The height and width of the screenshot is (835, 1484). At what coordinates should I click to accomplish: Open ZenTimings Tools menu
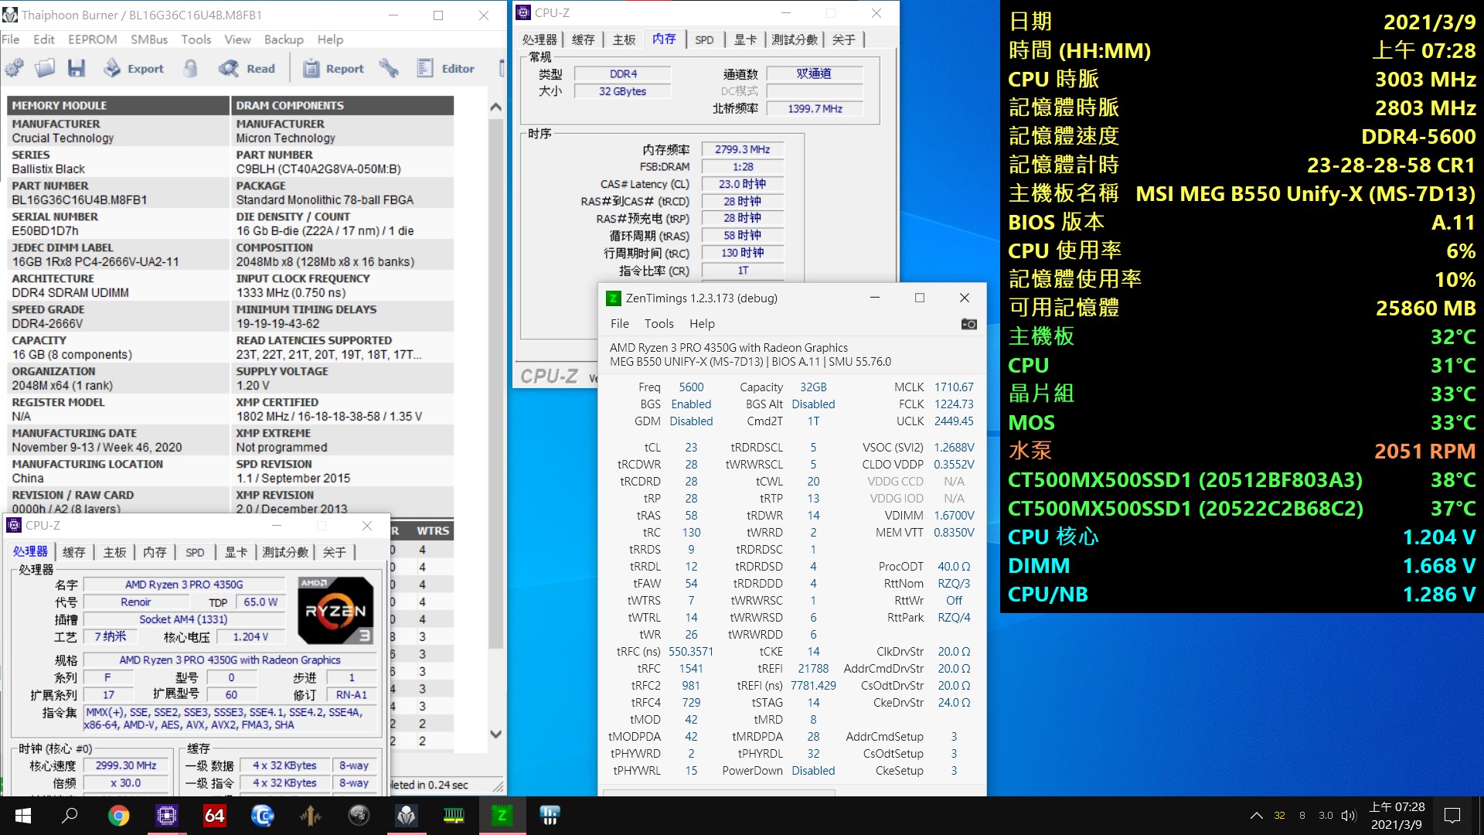[x=659, y=323]
